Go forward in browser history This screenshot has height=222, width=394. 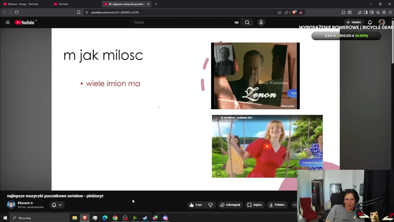point(10,12)
